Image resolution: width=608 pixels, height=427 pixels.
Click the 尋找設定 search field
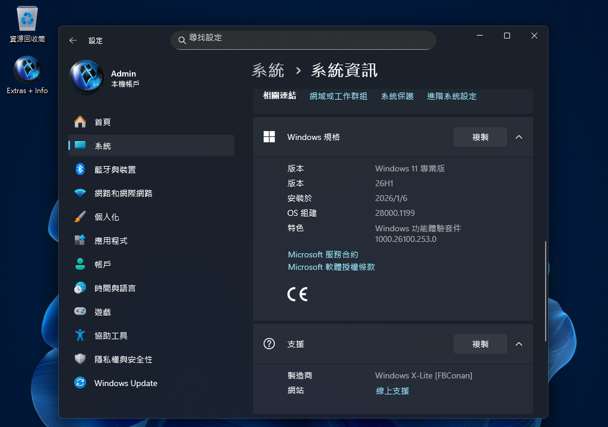pos(303,40)
